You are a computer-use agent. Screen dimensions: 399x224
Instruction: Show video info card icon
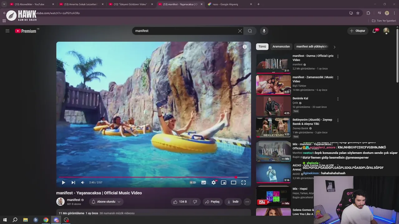pyautogui.click(x=245, y=47)
